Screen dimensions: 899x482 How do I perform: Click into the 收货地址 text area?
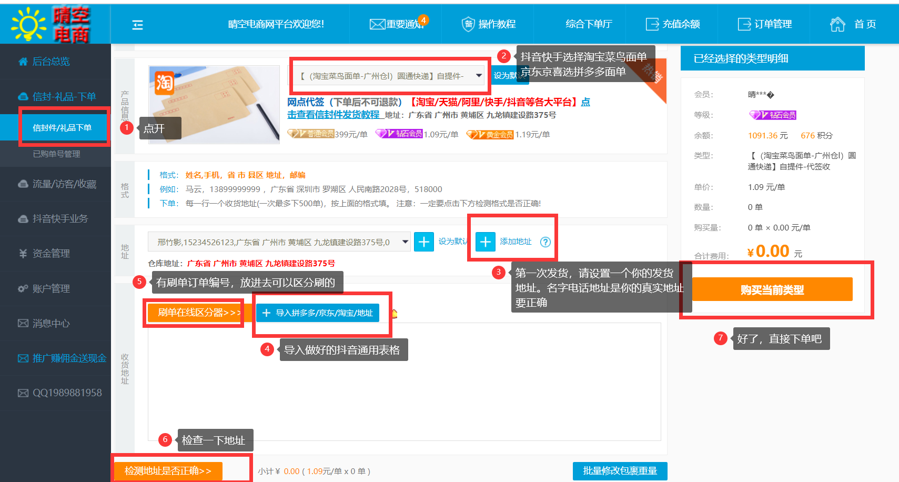point(404,381)
